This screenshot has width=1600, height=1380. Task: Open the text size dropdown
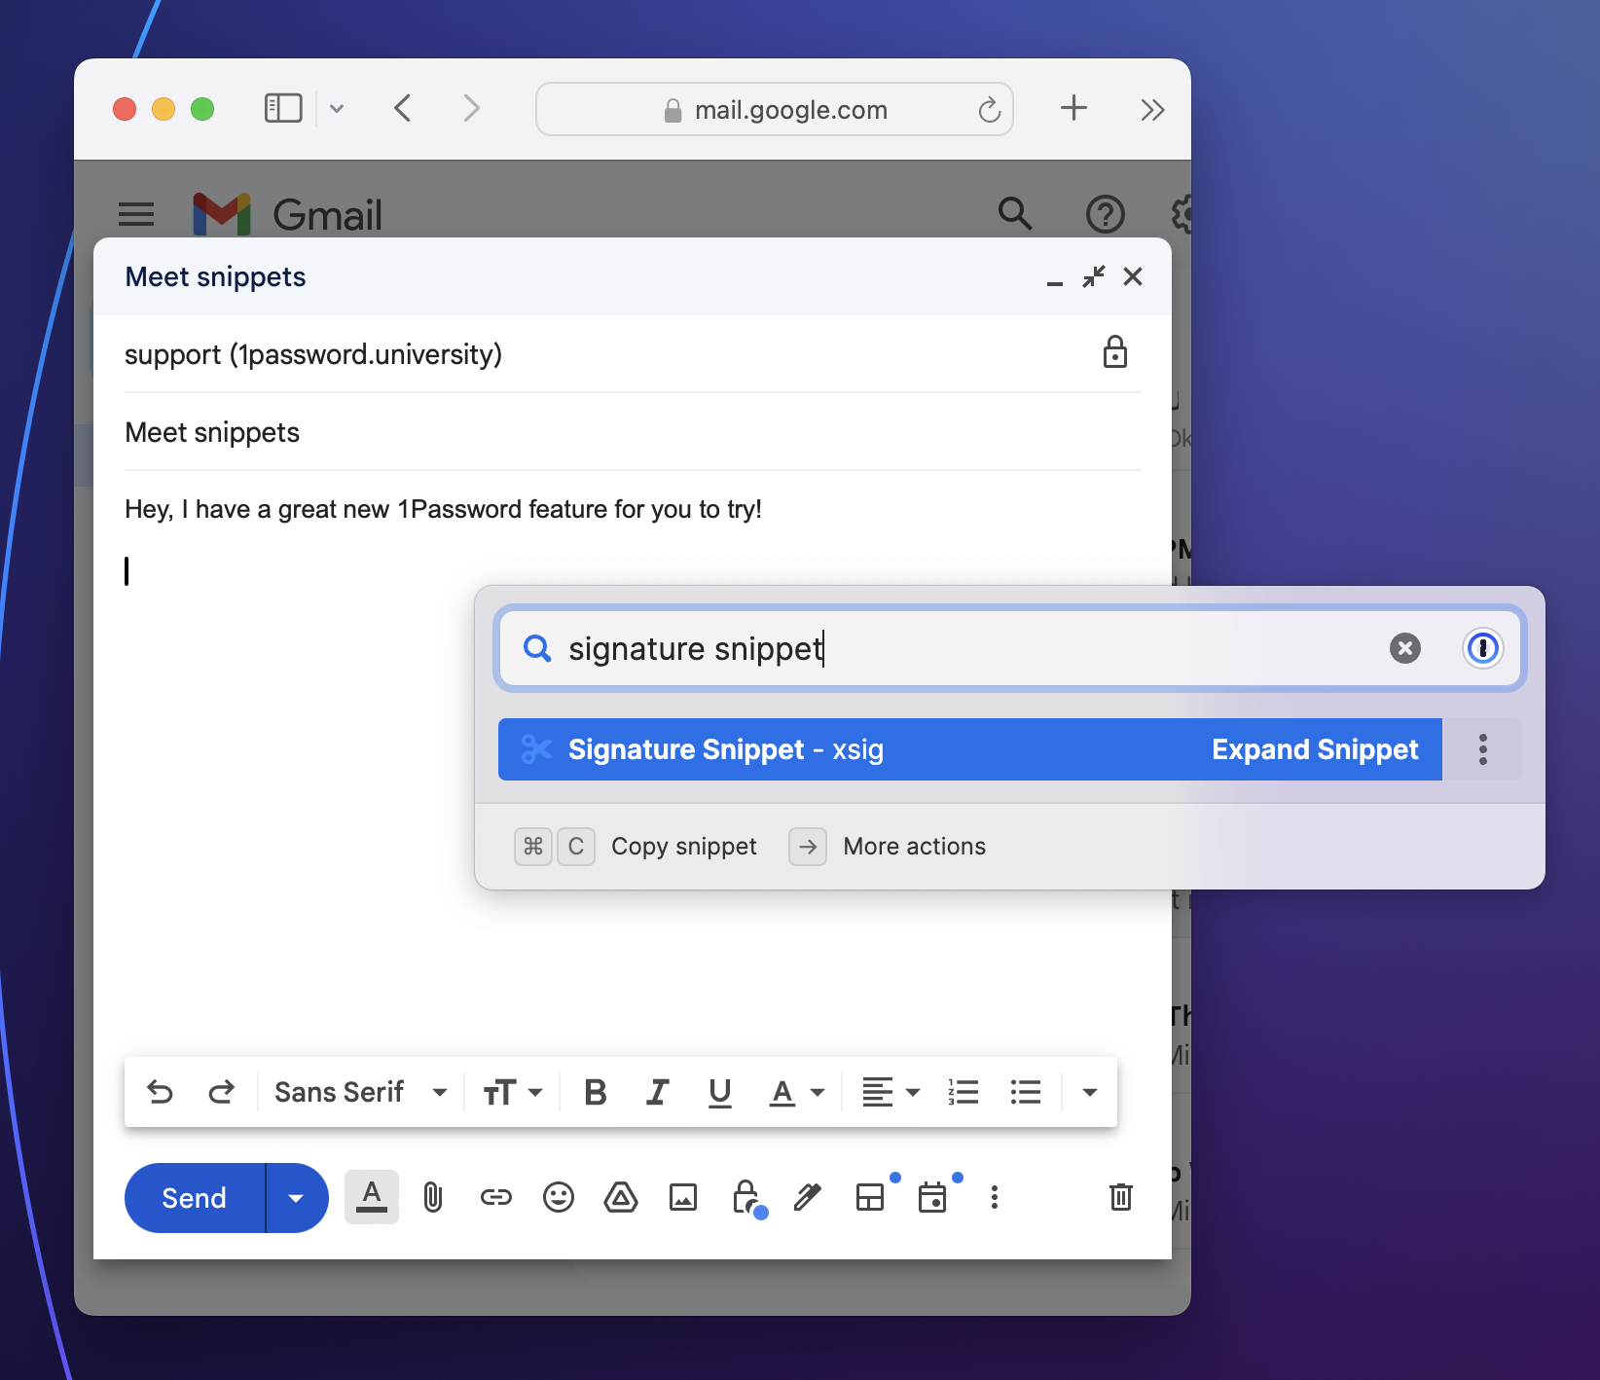click(x=513, y=1092)
